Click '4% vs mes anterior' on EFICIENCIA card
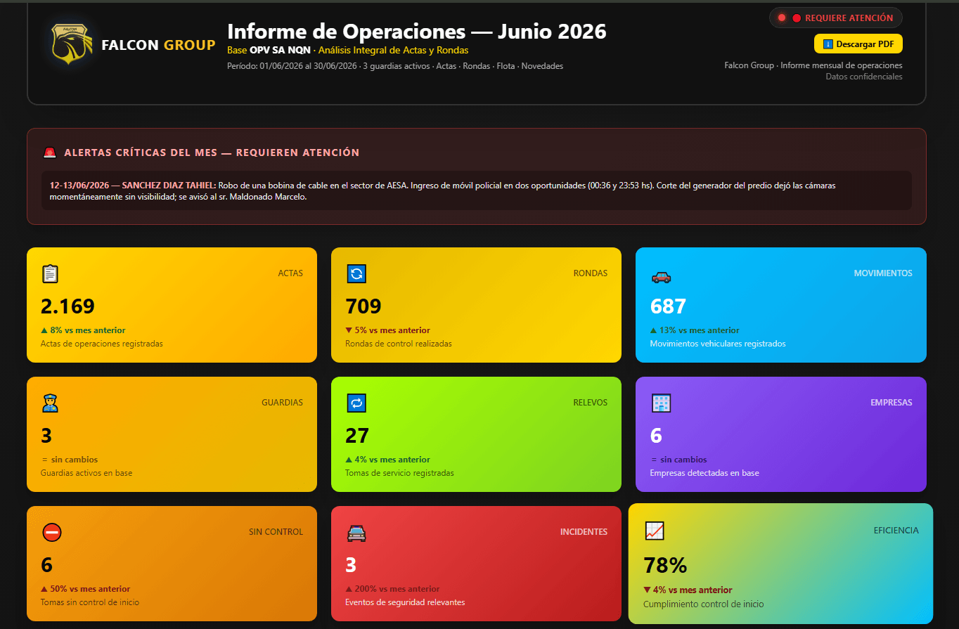This screenshot has width=959, height=629. (688, 590)
